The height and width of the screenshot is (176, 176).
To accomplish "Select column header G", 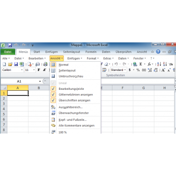I will pyautogui.click(x=143, y=88).
